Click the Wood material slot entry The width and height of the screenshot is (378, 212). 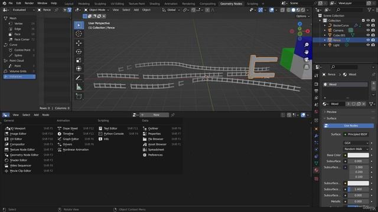click(x=346, y=84)
